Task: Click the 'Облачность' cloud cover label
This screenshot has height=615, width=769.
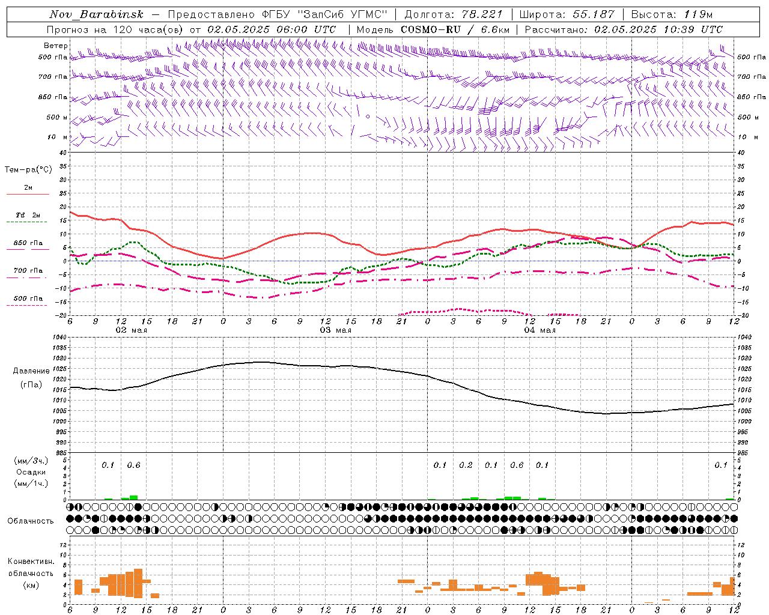Action: 31,521
